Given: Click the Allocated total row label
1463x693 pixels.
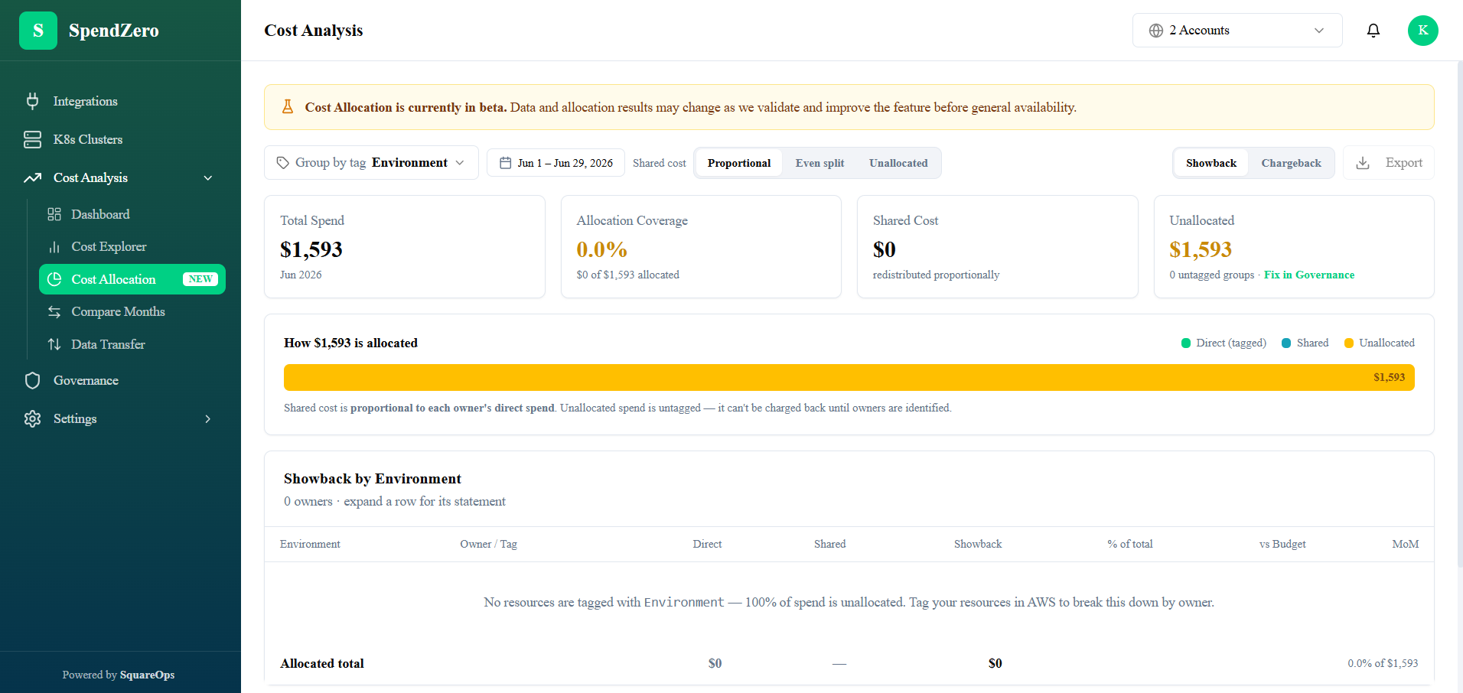Looking at the screenshot, I should (322, 663).
